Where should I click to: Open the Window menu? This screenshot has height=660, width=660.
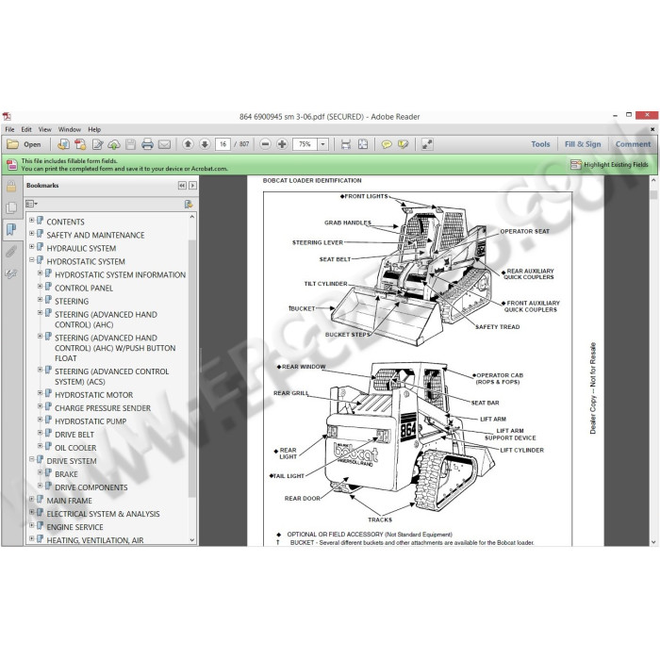[70, 130]
